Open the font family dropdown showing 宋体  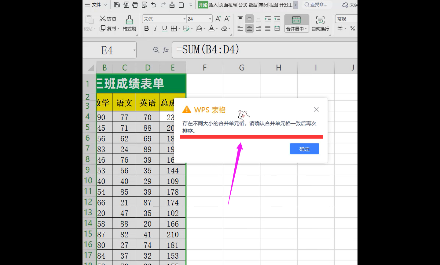(x=163, y=19)
